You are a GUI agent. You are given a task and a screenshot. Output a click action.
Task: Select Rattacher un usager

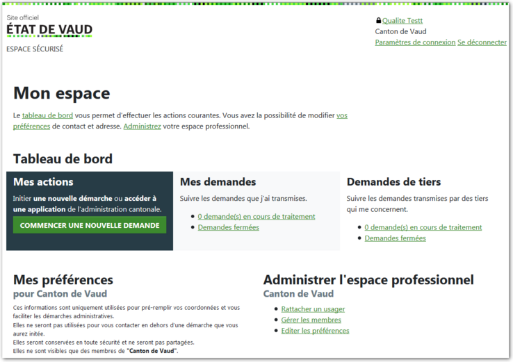coord(313,309)
